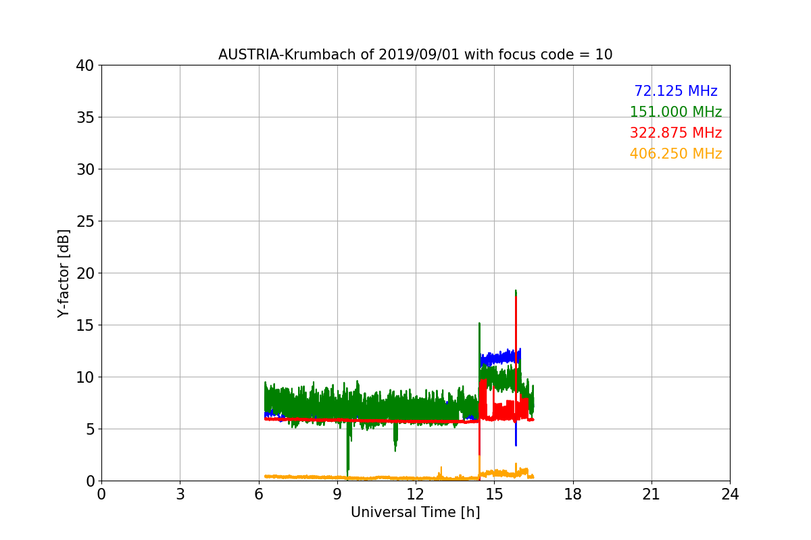Click the green spike peak at 14.4 h
Viewport: 811px width, 540px height.
[479, 323]
